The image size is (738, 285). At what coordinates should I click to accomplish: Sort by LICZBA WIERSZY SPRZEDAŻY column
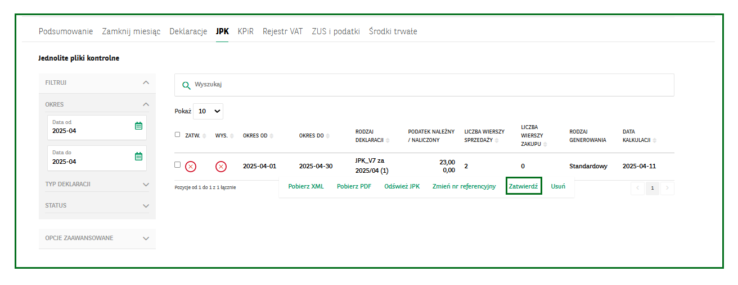(x=498, y=140)
